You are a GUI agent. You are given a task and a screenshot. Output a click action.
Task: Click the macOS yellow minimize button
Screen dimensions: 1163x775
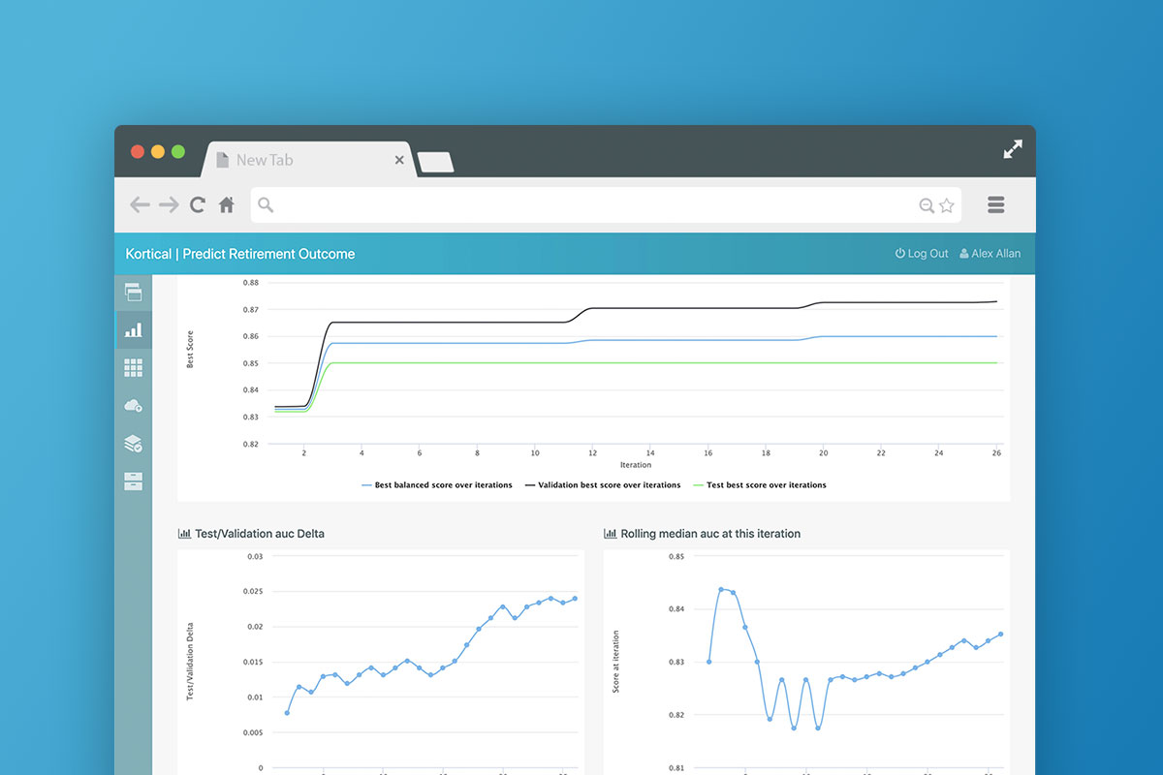158,151
